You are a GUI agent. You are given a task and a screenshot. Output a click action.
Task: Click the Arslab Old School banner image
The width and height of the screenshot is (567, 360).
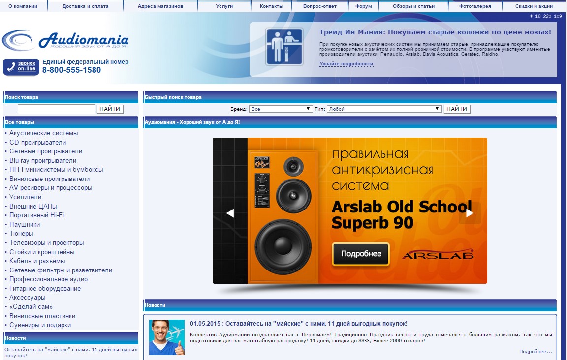349,210
